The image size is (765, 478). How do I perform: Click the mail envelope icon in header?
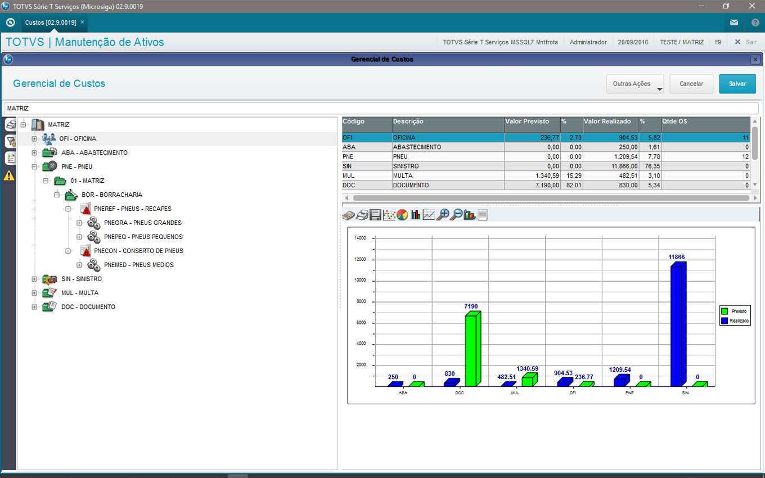coord(734,22)
